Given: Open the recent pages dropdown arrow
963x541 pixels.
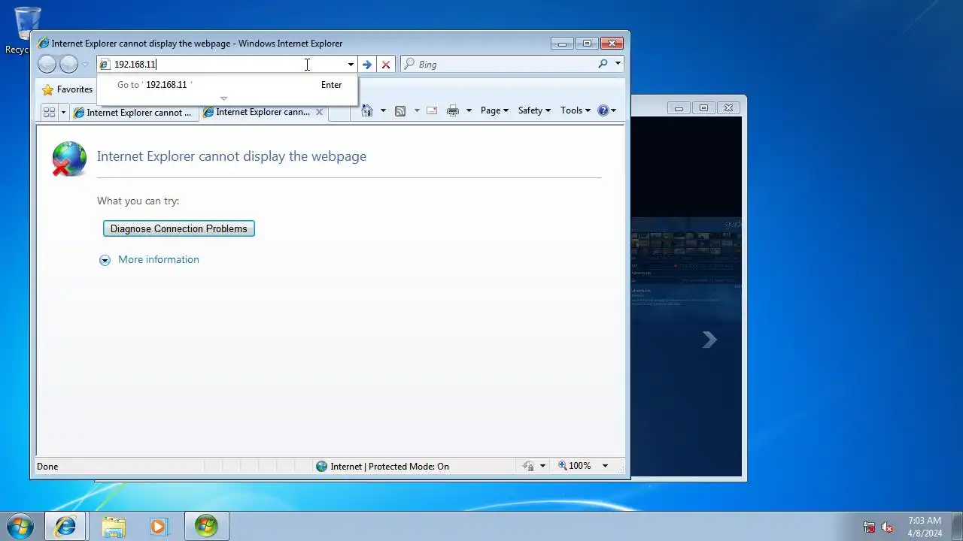Looking at the screenshot, I should coord(85,65).
